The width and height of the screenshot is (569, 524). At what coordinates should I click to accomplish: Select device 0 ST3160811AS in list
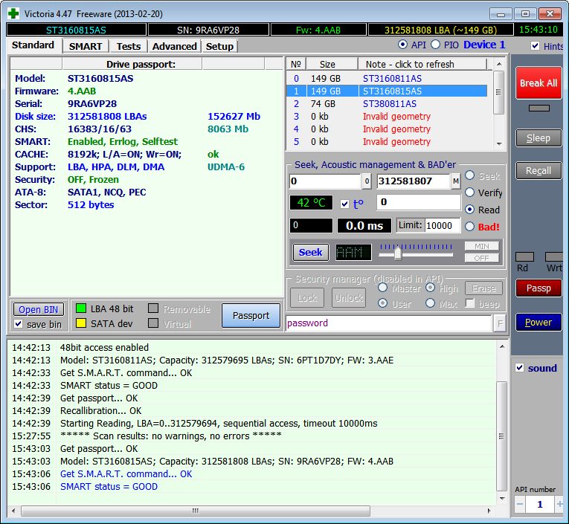point(387,78)
